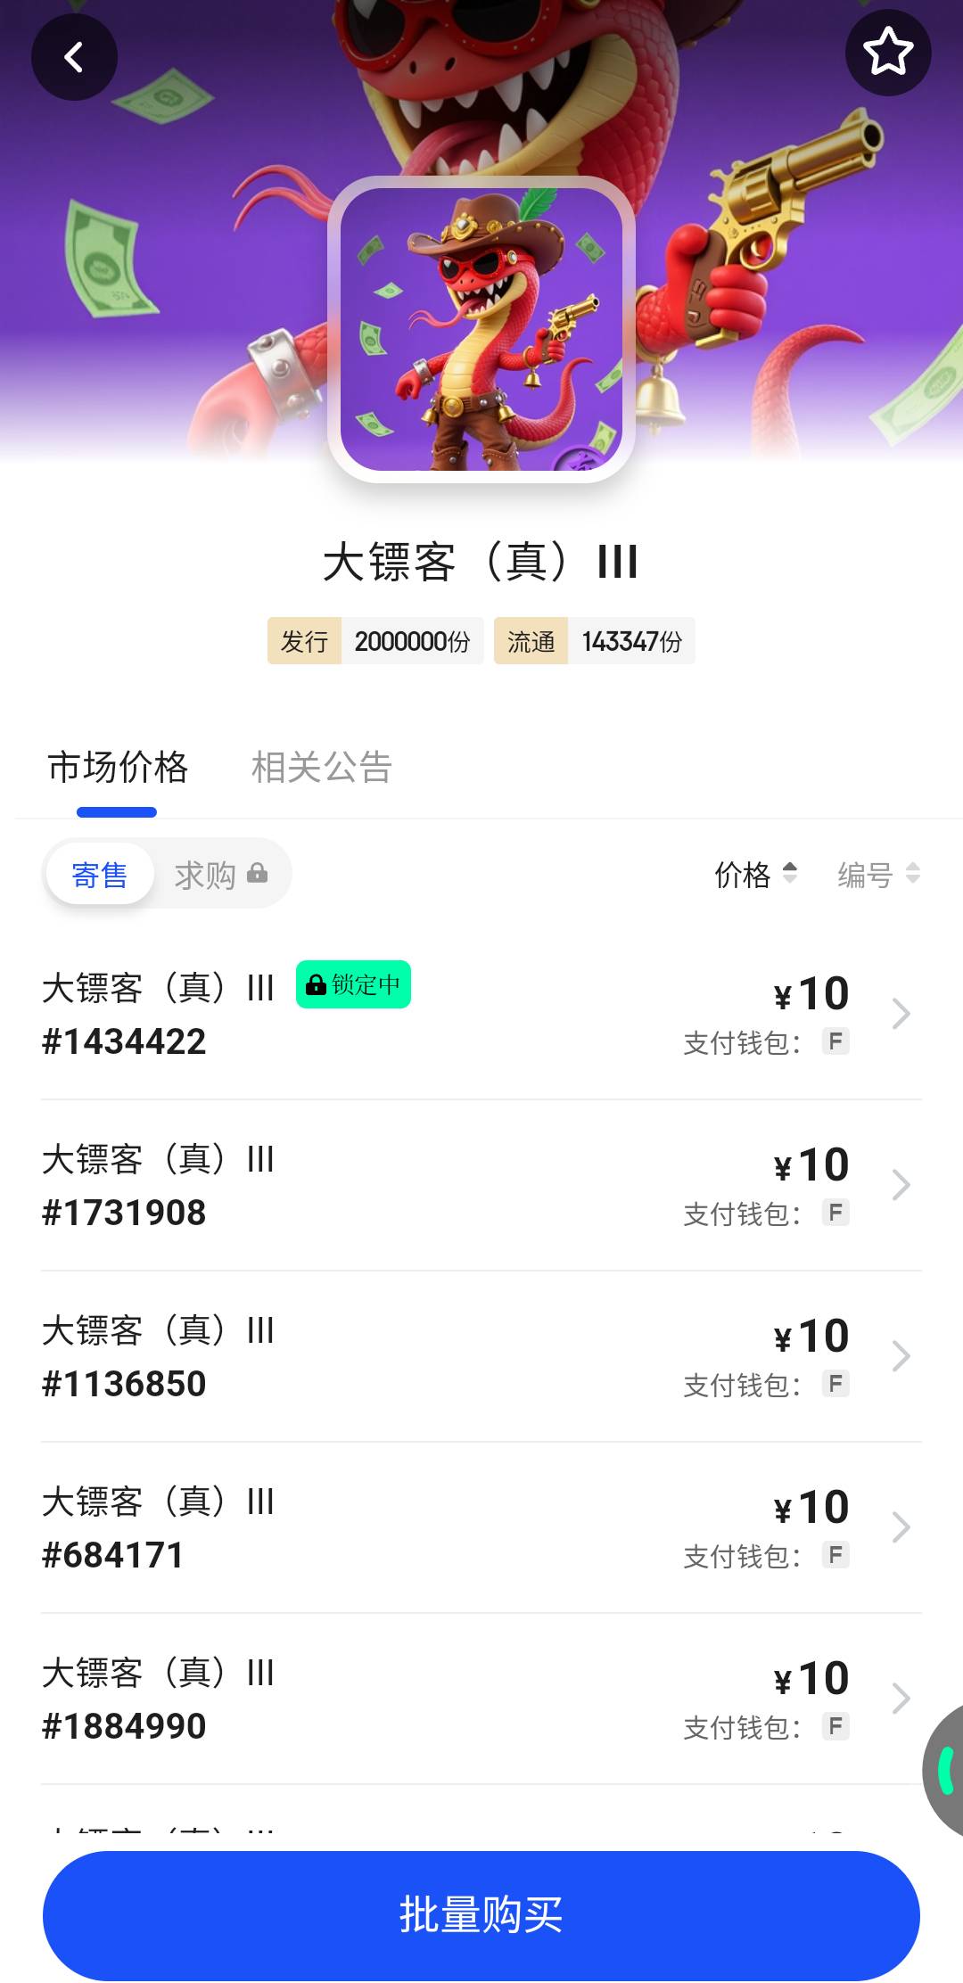Viewport: 963px width, 1983px height.
Task: Tap the 流通 143347份 circulation tag
Action: tap(595, 641)
